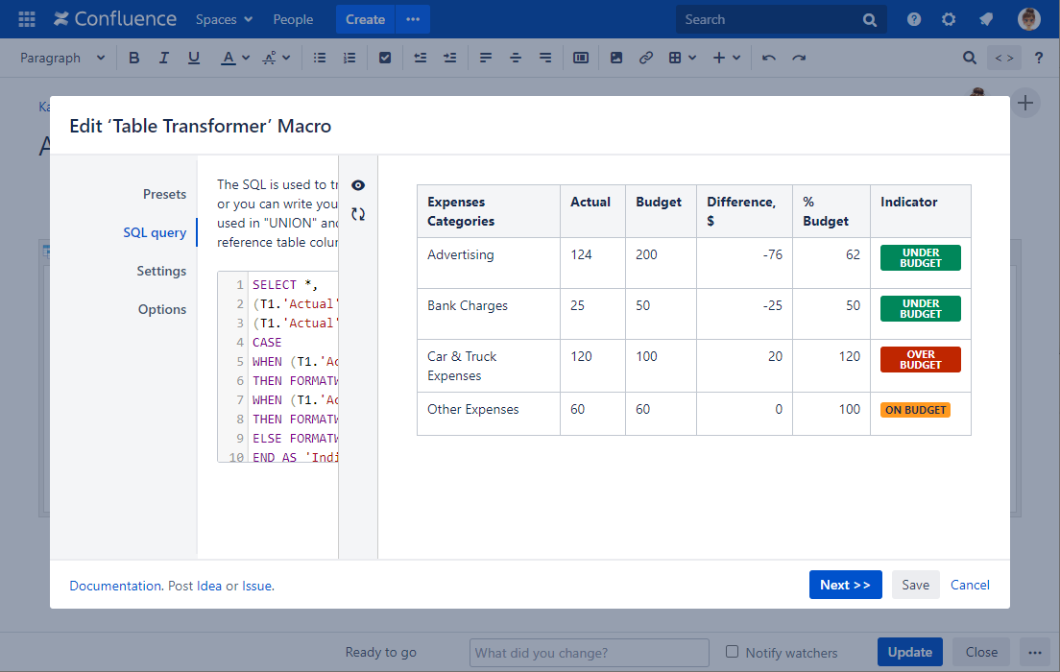Click the help question mark in header
The image size is (1060, 672).
914,19
